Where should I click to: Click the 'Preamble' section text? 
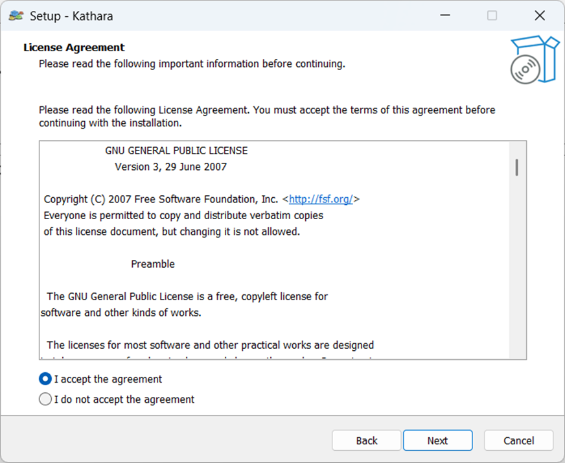tap(153, 264)
